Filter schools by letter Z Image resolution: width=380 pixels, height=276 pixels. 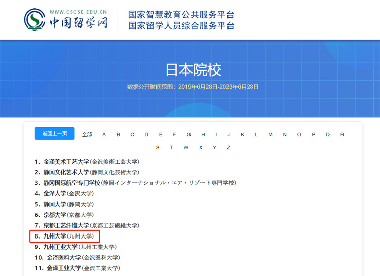click(x=229, y=147)
